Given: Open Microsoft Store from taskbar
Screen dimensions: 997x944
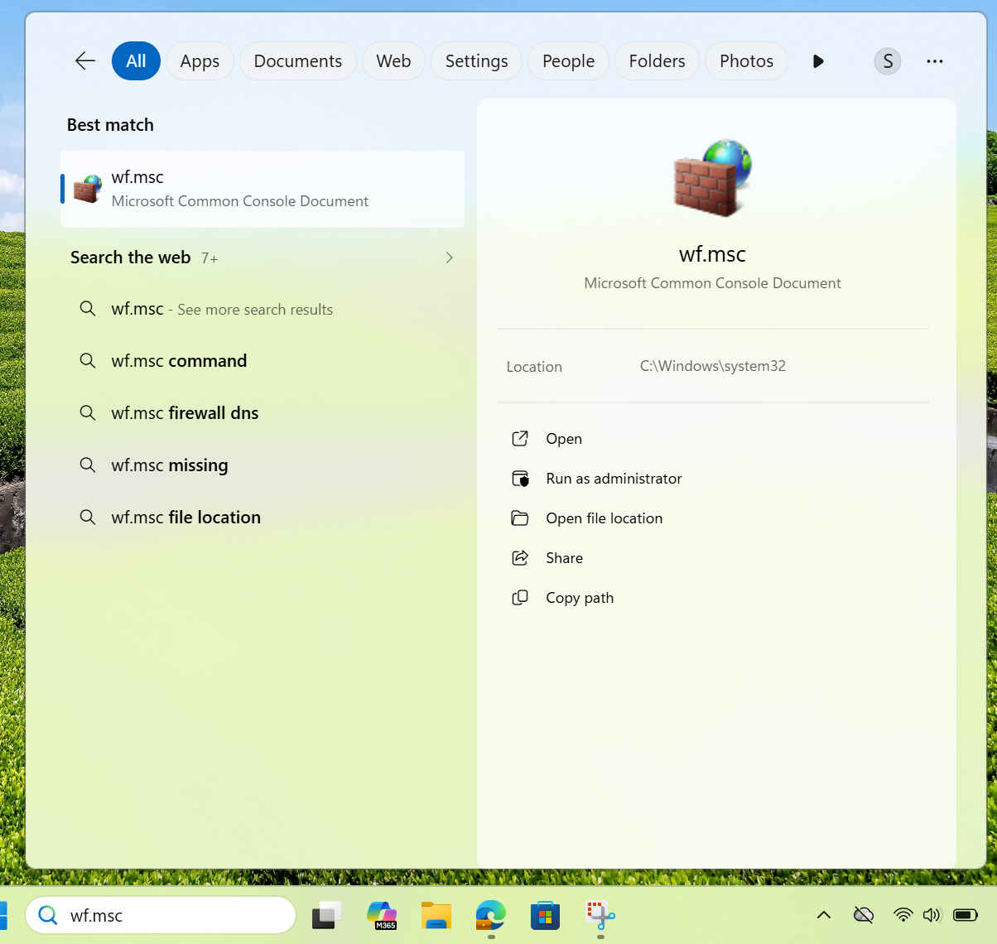Looking at the screenshot, I should click(x=545, y=915).
